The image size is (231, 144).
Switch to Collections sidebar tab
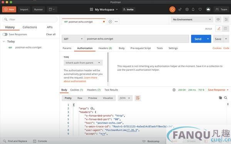coord(30,27)
